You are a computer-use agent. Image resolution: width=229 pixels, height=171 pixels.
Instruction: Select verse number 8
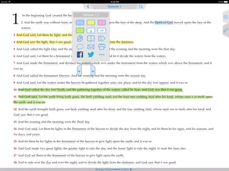point(14,76)
